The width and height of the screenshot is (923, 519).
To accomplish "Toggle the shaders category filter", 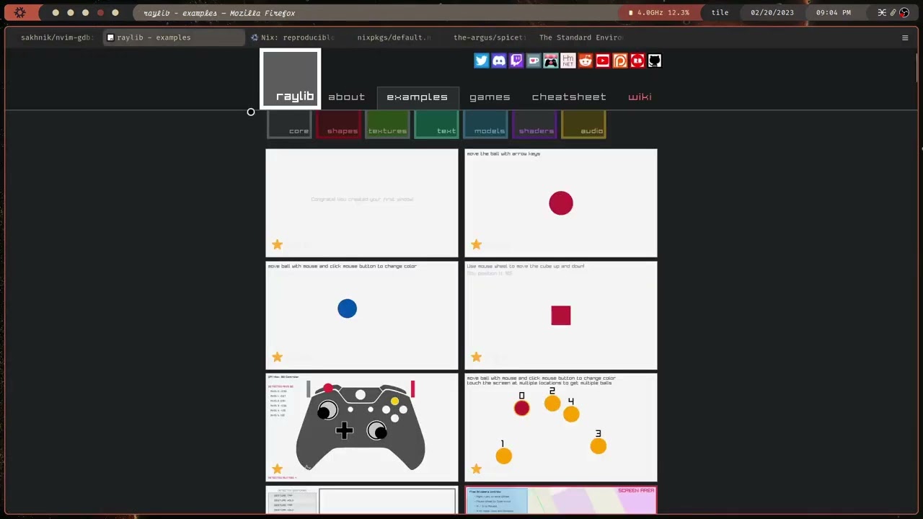I will [x=534, y=124].
